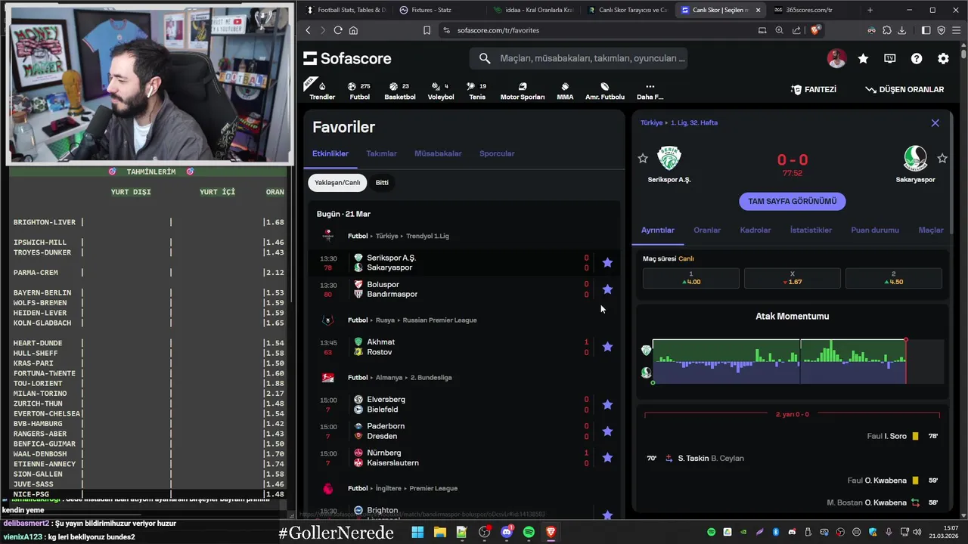Toggle the browser sidebar panel
This screenshot has width=968, height=544.
click(x=926, y=30)
